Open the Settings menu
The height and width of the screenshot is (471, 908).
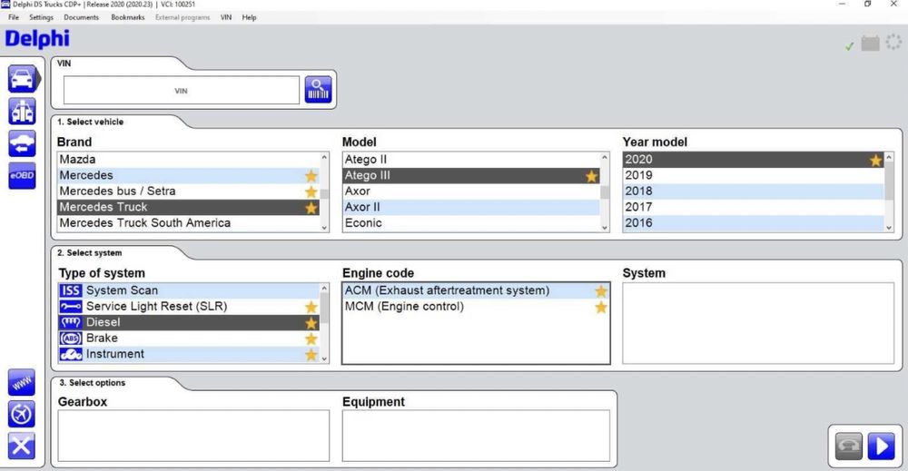point(41,17)
